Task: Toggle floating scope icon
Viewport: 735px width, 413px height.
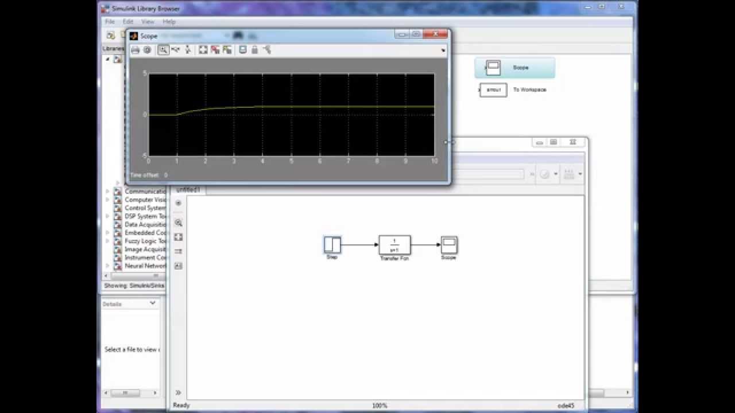Action: click(243, 50)
